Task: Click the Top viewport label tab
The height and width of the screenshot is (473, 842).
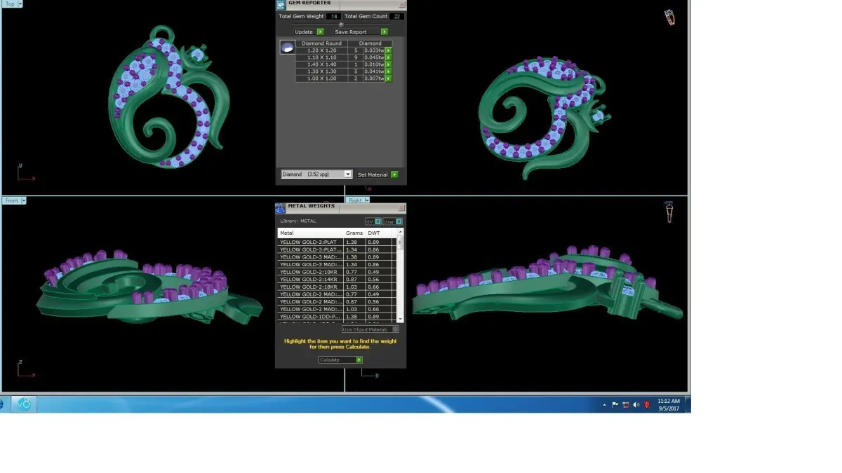Action: pyautogui.click(x=10, y=4)
